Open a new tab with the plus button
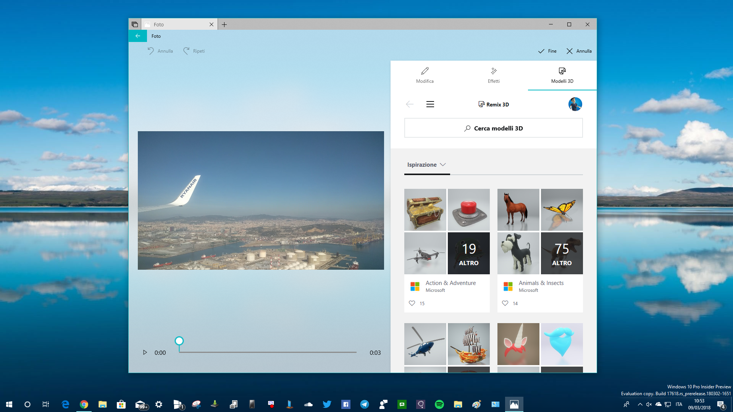The height and width of the screenshot is (412, 733). click(x=224, y=24)
